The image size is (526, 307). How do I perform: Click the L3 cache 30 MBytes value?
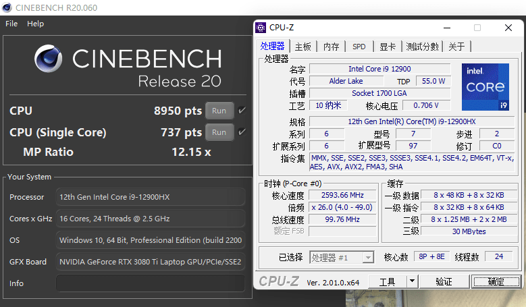(x=469, y=231)
